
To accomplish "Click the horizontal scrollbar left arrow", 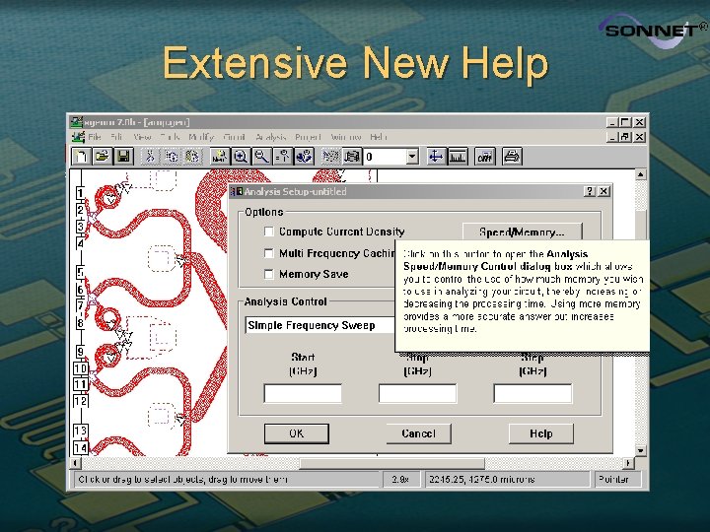I will pos(76,463).
